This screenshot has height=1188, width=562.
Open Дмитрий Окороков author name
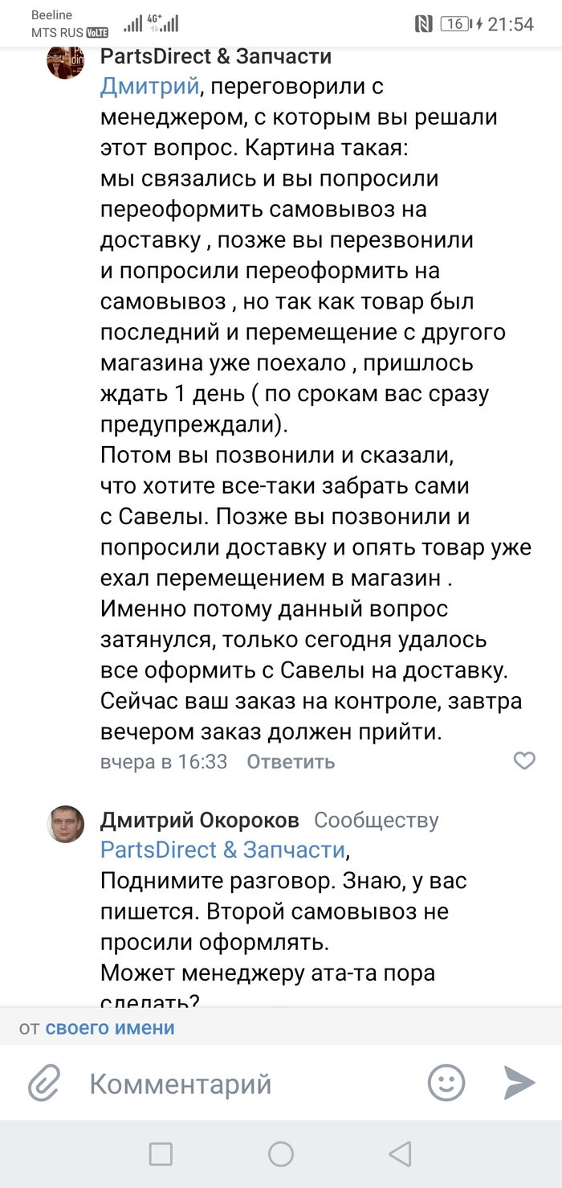click(200, 820)
